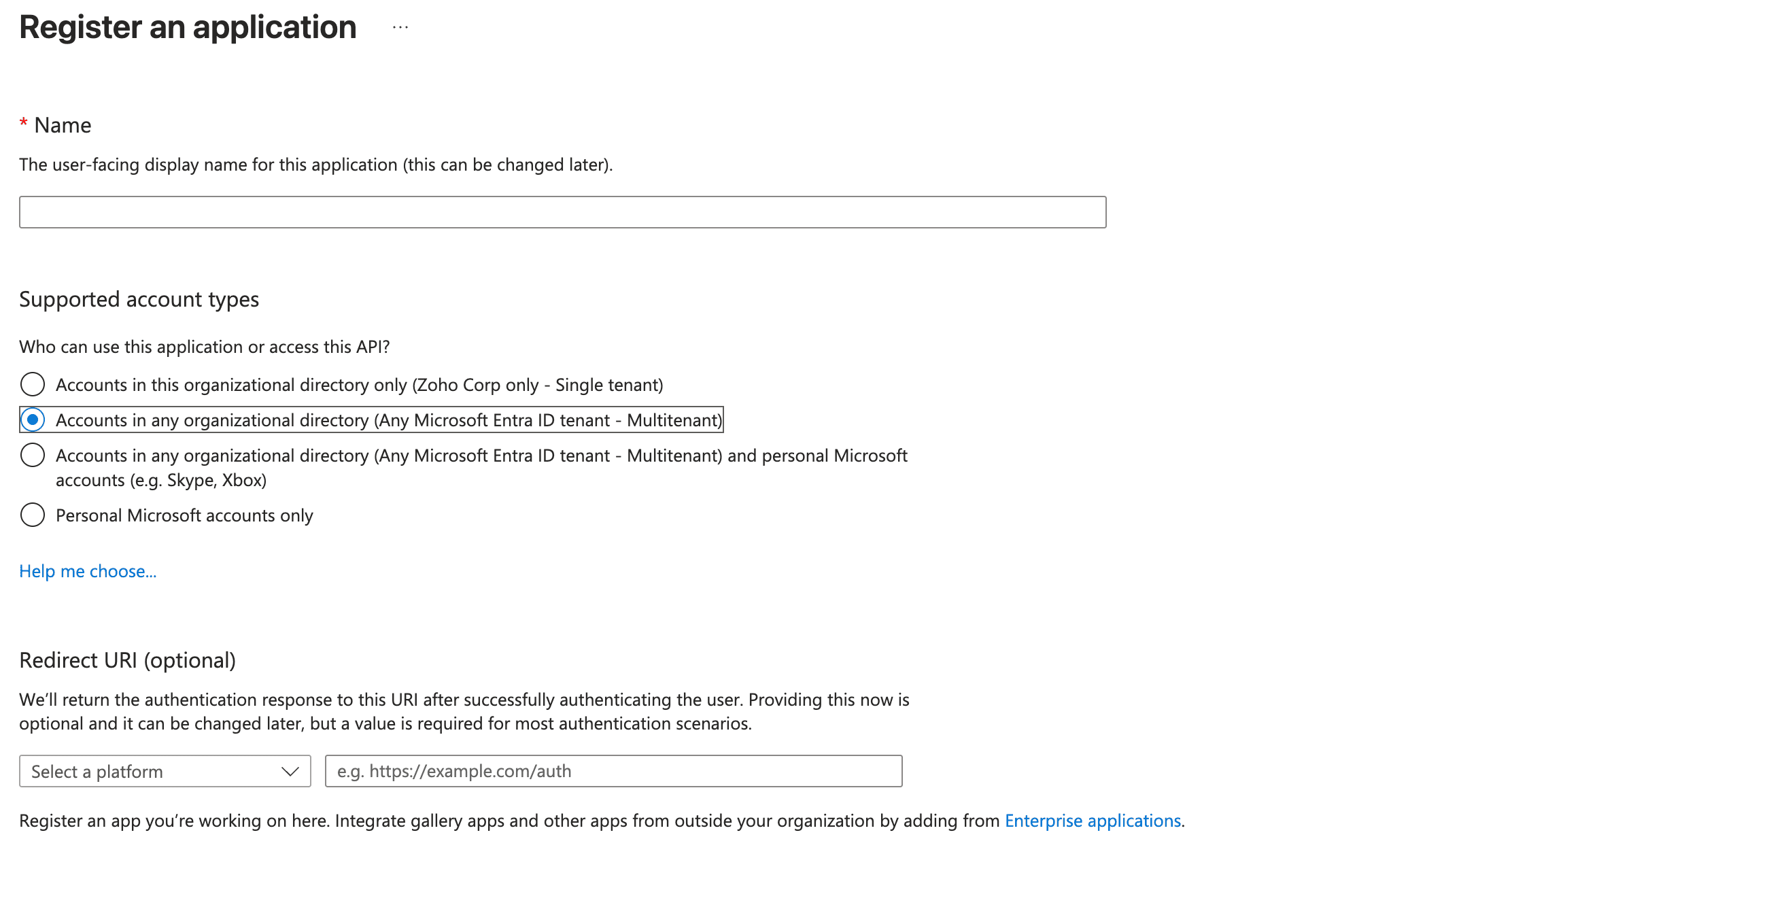Click the application Name text field
This screenshot has height=907, width=1769.
click(562, 212)
